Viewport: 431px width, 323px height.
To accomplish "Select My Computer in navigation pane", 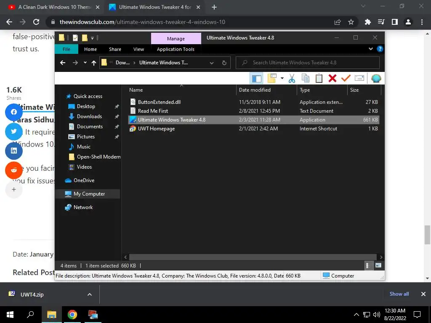I will [89, 194].
